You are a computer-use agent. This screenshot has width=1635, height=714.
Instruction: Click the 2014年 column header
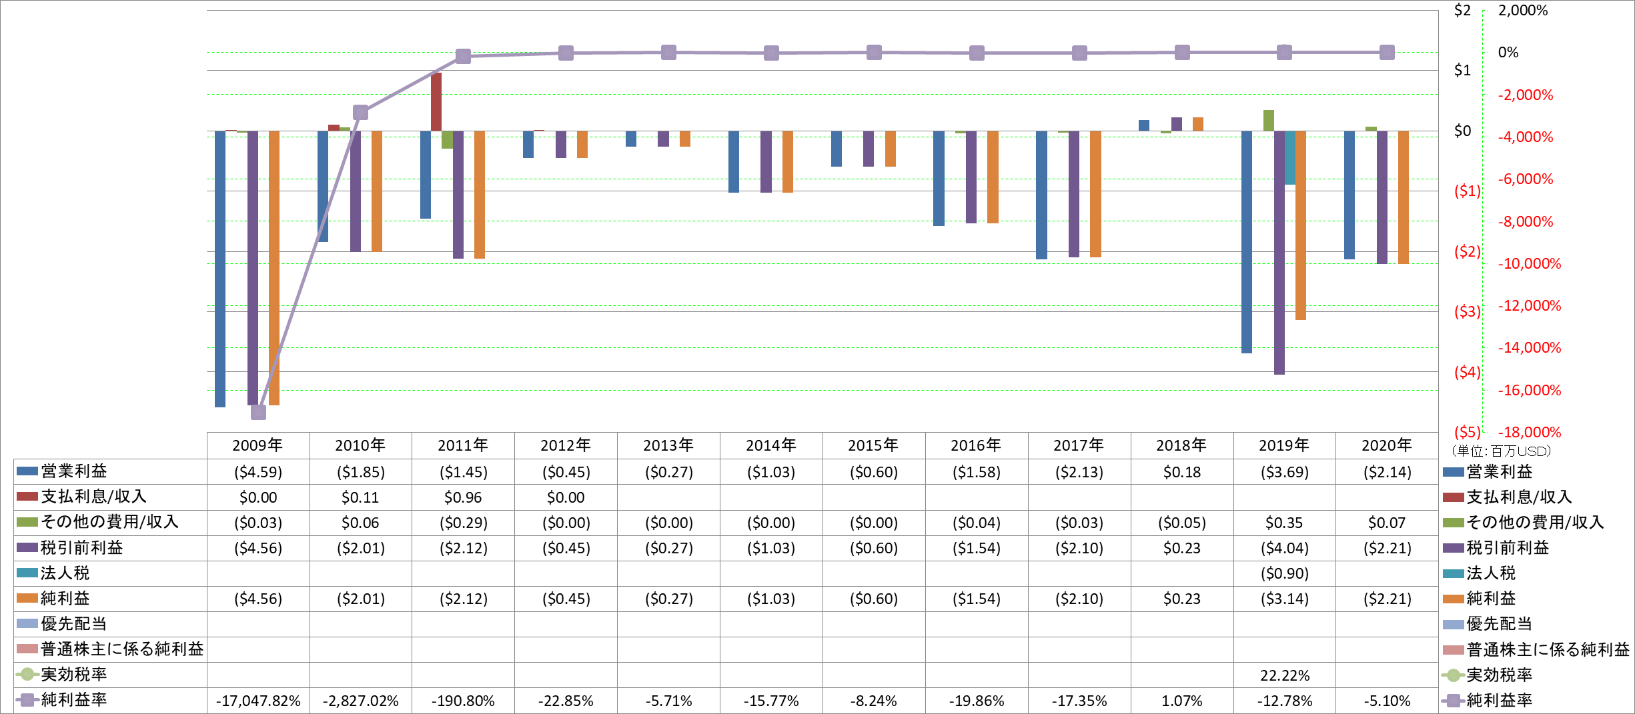(771, 445)
